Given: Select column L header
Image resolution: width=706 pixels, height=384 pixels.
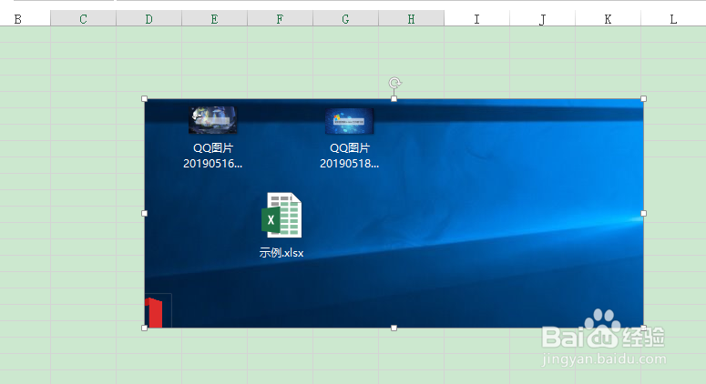Looking at the screenshot, I should (x=673, y=19).
